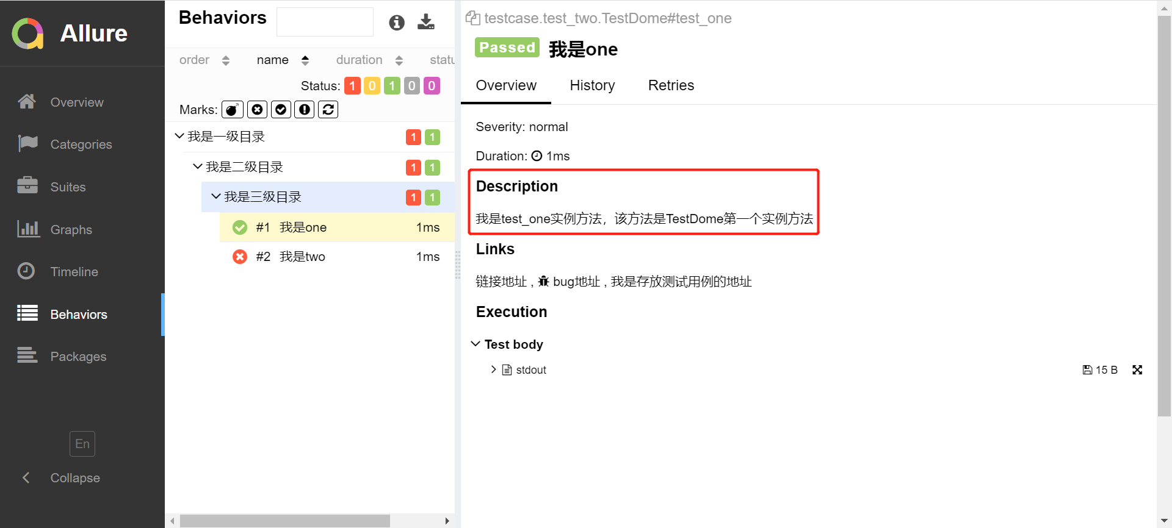Sort behaviors by name column
Image resolution: width=1172 pixels, height=528 pixels.
pos(283,60)
